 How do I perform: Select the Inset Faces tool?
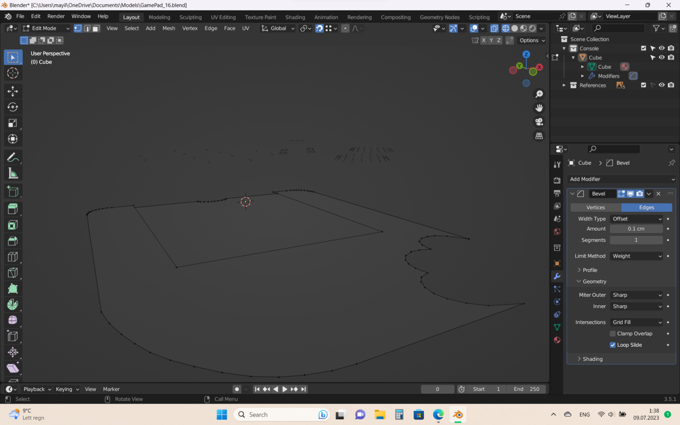pyautogui.click(x=13, y=225)
